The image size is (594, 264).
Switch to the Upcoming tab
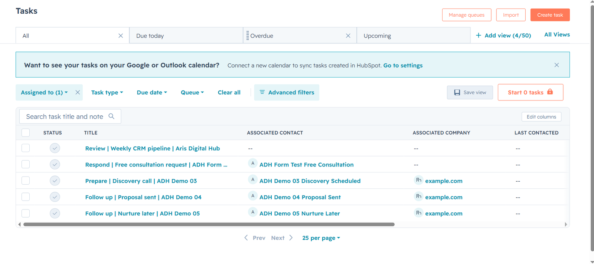tap(414, 36)
